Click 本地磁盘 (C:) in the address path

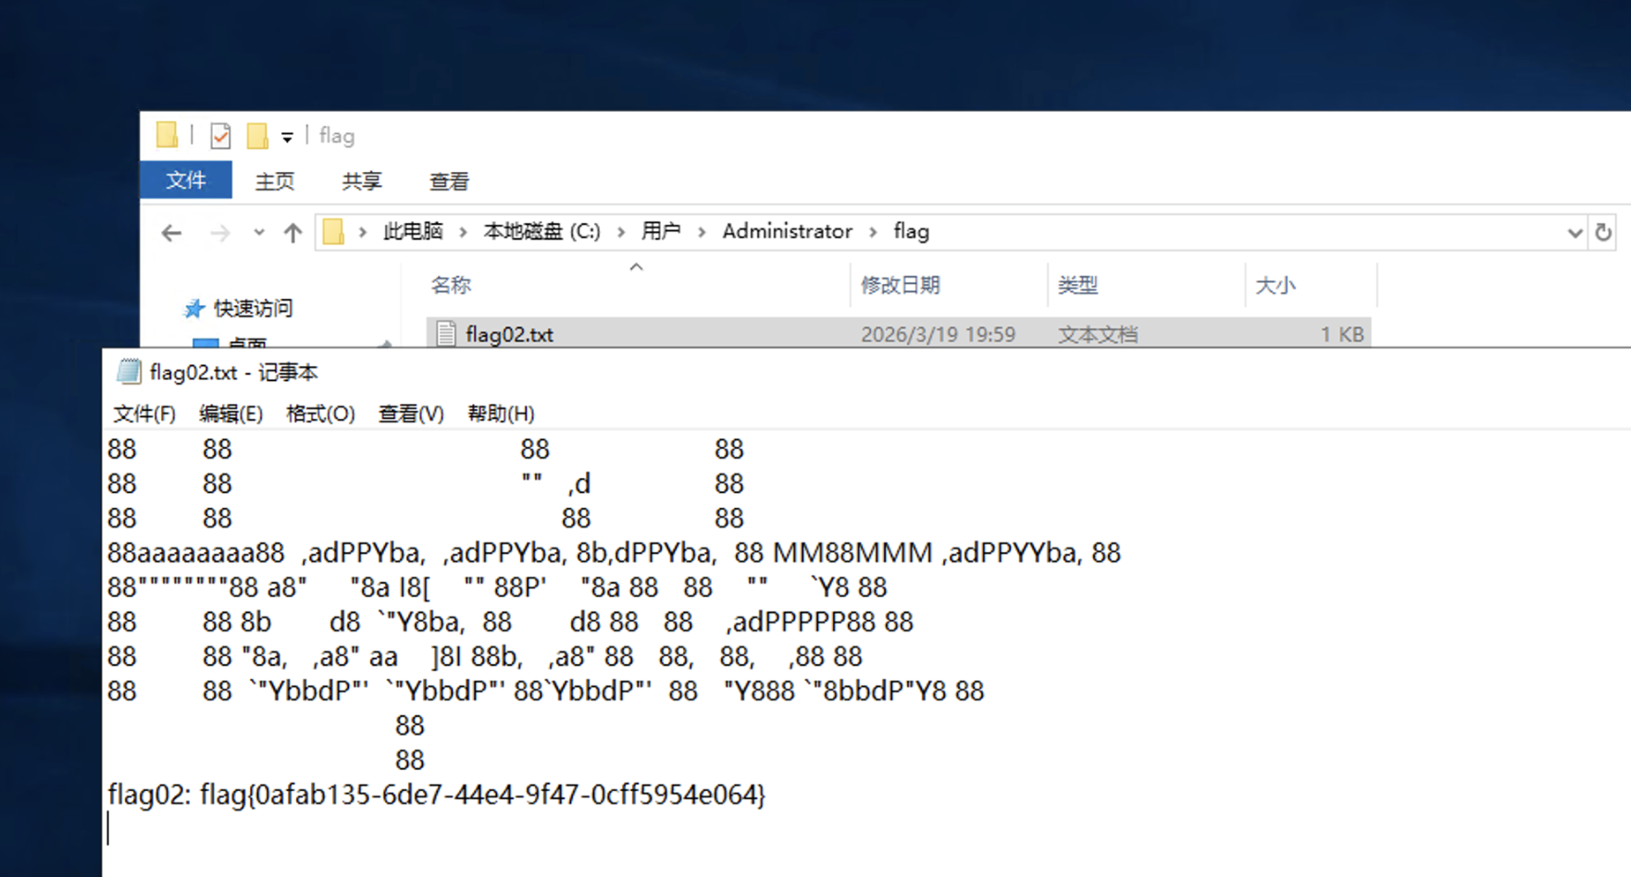click(x=542, y=231)
